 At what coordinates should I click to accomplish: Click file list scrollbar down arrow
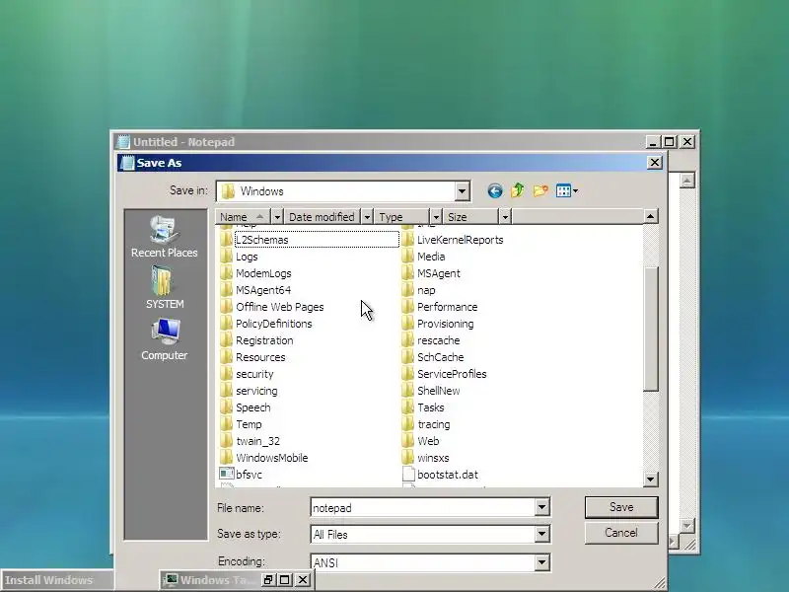(x=650, y=480)
